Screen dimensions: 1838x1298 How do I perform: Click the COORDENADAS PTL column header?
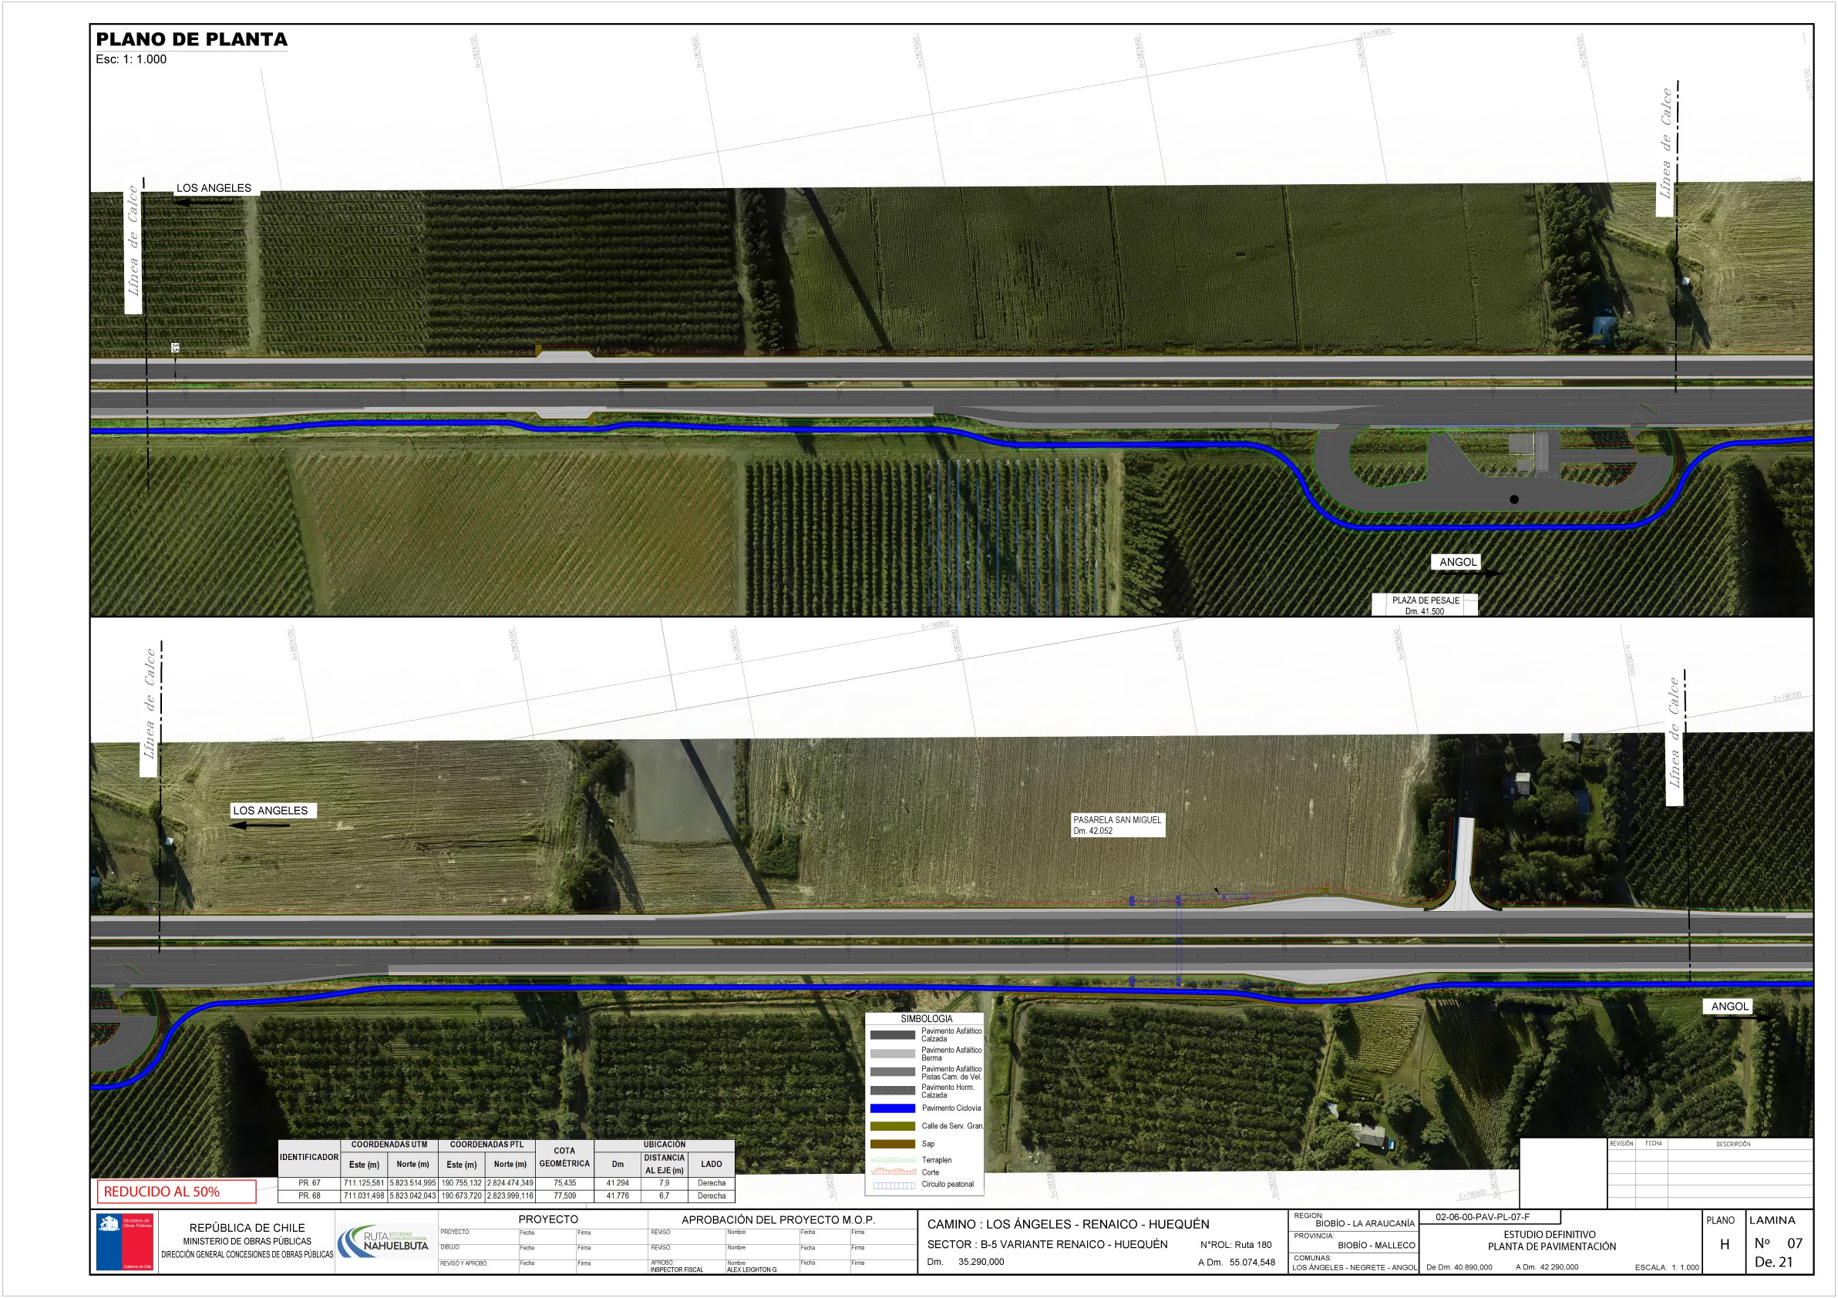pos(486,1145)
